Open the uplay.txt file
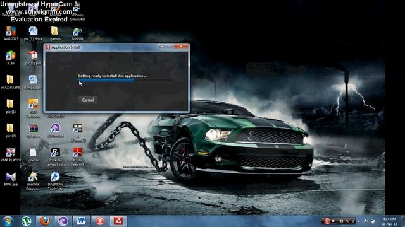 click(33, 155)
